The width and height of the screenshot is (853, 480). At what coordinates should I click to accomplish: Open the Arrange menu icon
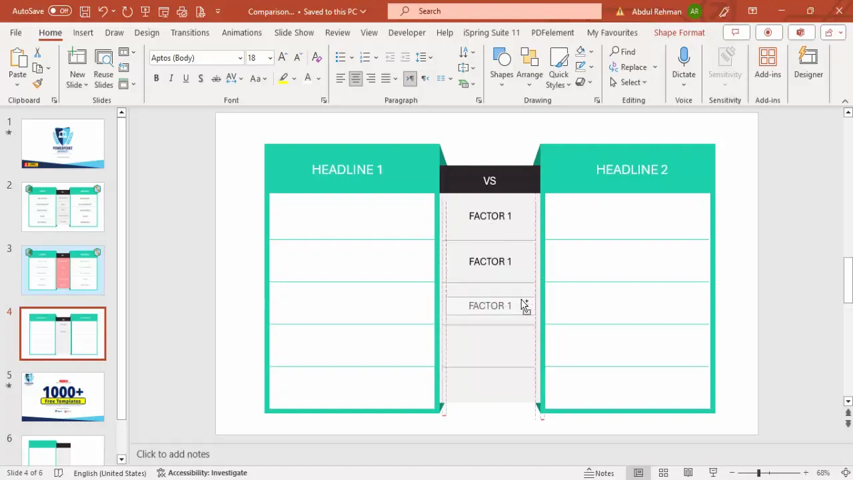pos(530,66)
